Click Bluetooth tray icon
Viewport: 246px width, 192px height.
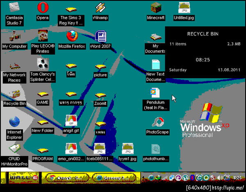192,178
